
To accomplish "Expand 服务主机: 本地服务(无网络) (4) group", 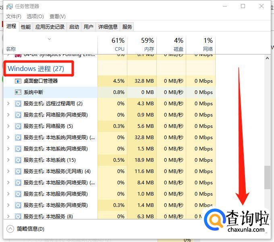I will point(8,171).
